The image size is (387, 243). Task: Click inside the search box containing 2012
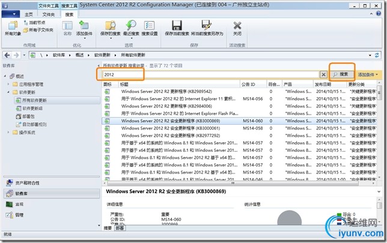(211, 74)
